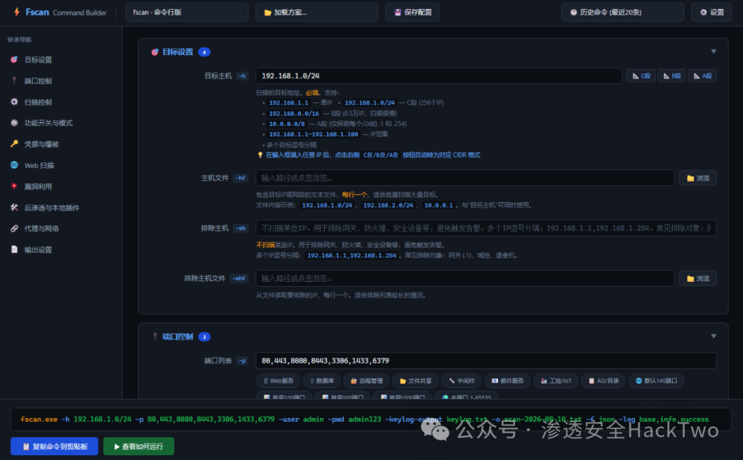Apply the 邮件服务 port preset
Screen dimensions: 743x460
point(508,381)
